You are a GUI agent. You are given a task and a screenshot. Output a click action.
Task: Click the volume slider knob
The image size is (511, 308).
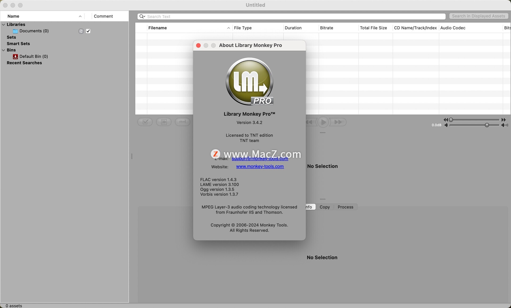click(487, 125)
